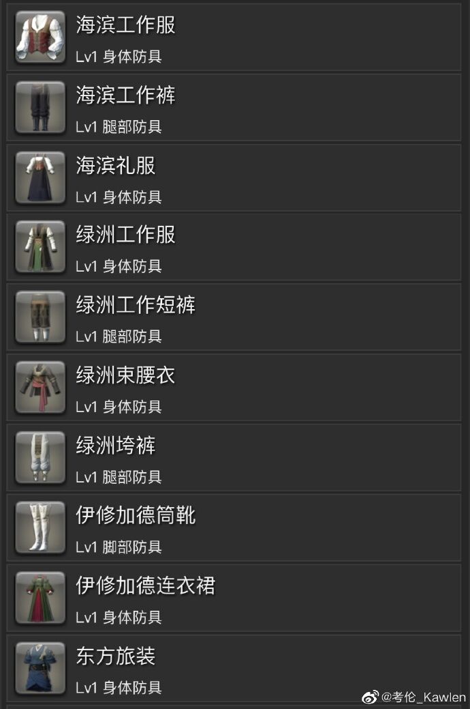Click the 海滨工作服 red vest icon
Image resolution: width=470 pixels, height=709 pixels.
pyautogui.click(x=41, y=37)
